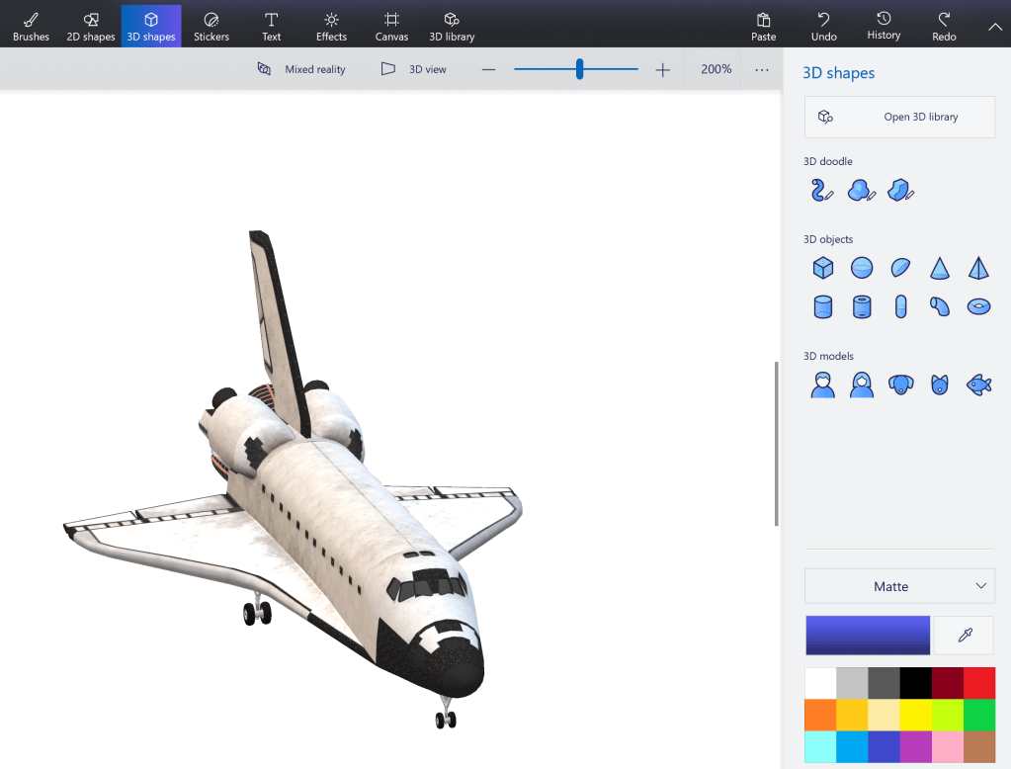1011x769 pixels.
Task: Pick the cone 3D object
Action: [939, 268]
